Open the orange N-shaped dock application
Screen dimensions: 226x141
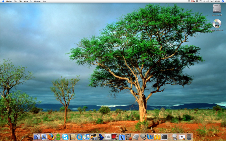157,137
